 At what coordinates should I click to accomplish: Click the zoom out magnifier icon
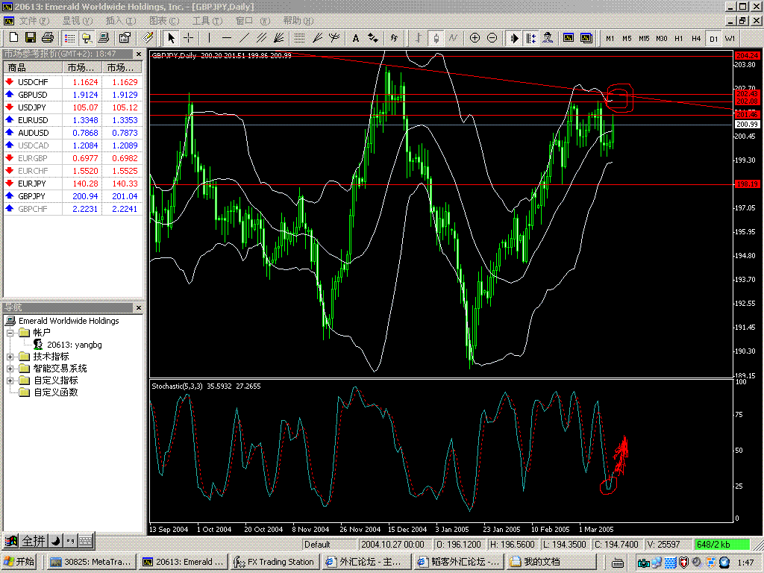point(492,38)
